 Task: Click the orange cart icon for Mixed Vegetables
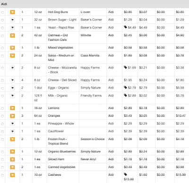(12, 47)
